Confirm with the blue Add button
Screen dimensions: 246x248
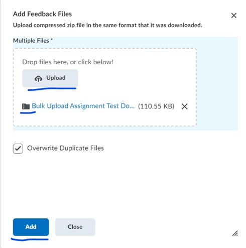(31, 227)
